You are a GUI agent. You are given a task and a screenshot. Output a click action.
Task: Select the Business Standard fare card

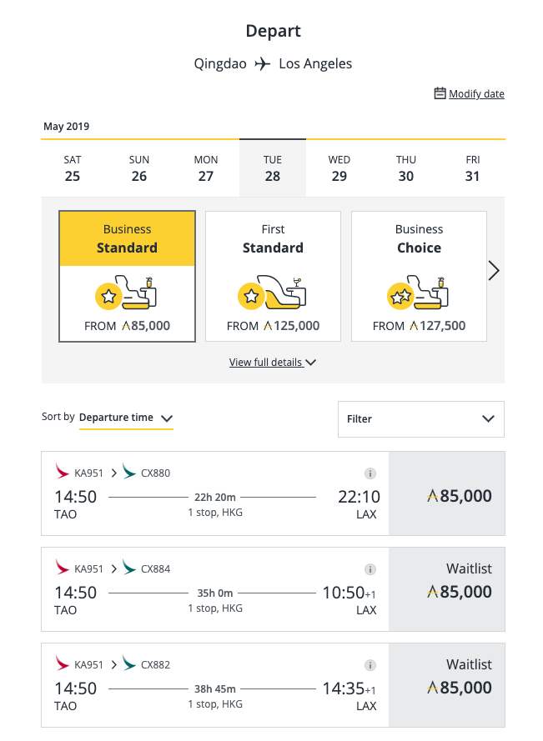click(x=128, y=276)
